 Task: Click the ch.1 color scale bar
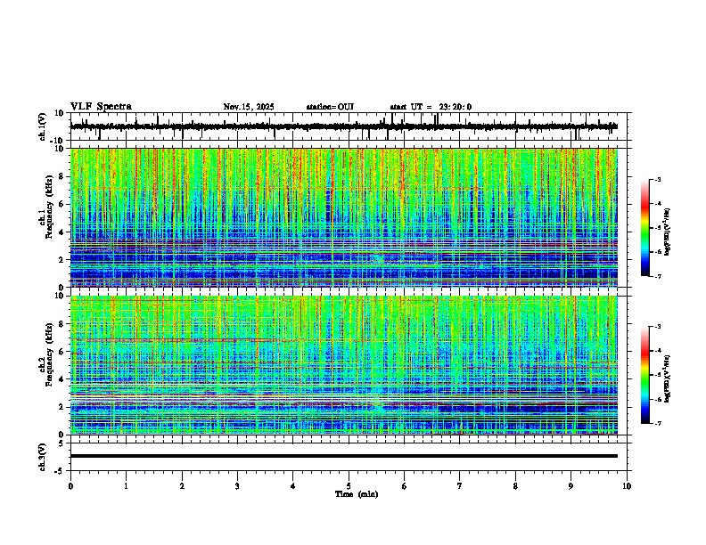pos(644,228)
